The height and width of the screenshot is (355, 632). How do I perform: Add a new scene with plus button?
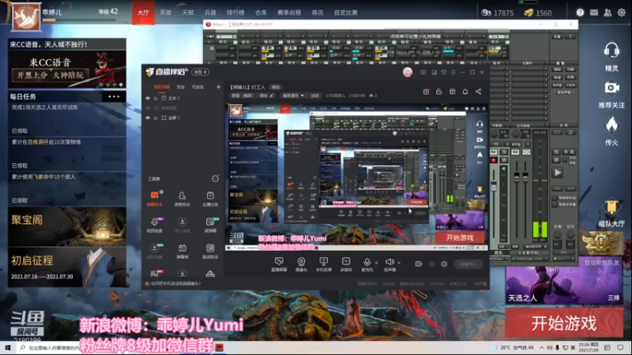(x=219, y=87)
